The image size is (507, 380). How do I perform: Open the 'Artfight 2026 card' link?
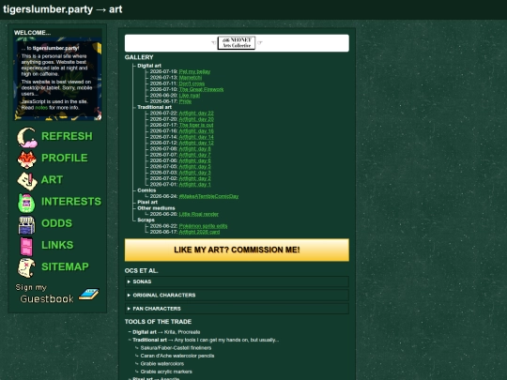199,232
